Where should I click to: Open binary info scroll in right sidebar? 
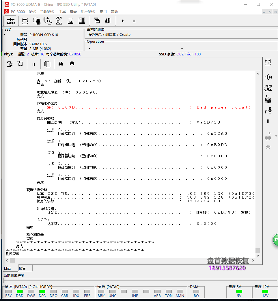point(268,62)
